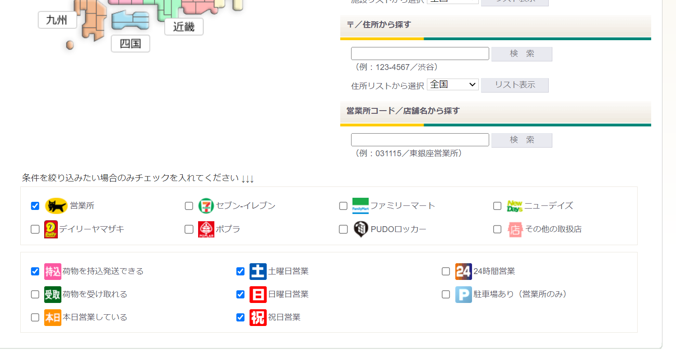The width and height of the screenshot is (676, 363).
Task: Click the ファミリーマート logo icon
Action: click(x=360, y=206)
